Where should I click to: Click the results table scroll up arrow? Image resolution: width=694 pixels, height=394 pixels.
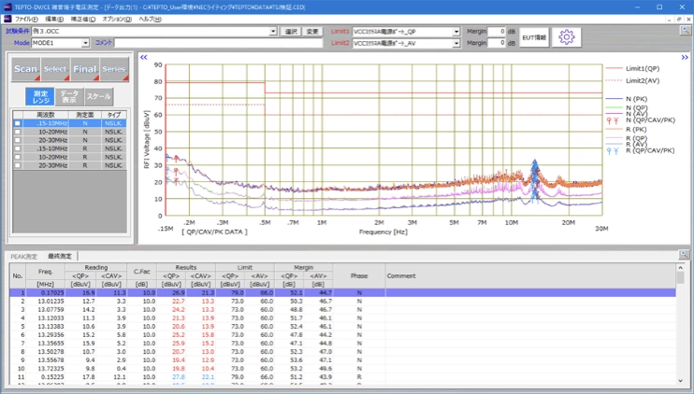pos(680,268)
